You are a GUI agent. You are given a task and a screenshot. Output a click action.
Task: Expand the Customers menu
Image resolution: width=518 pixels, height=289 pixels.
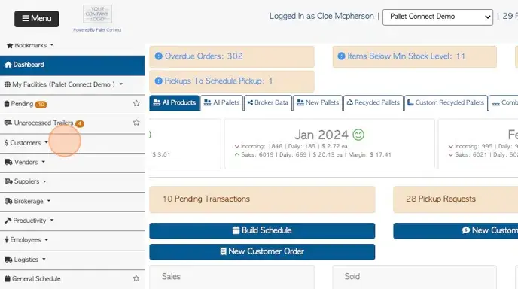pos(26,143)
